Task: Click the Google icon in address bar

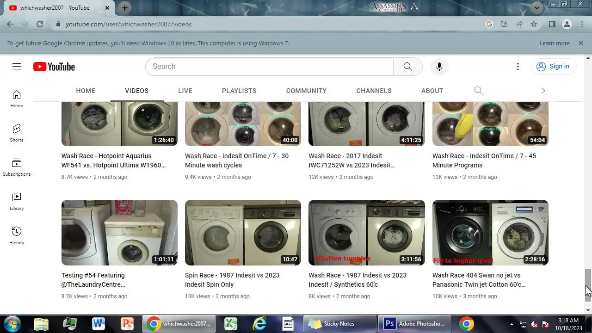Action: [489, 24]
